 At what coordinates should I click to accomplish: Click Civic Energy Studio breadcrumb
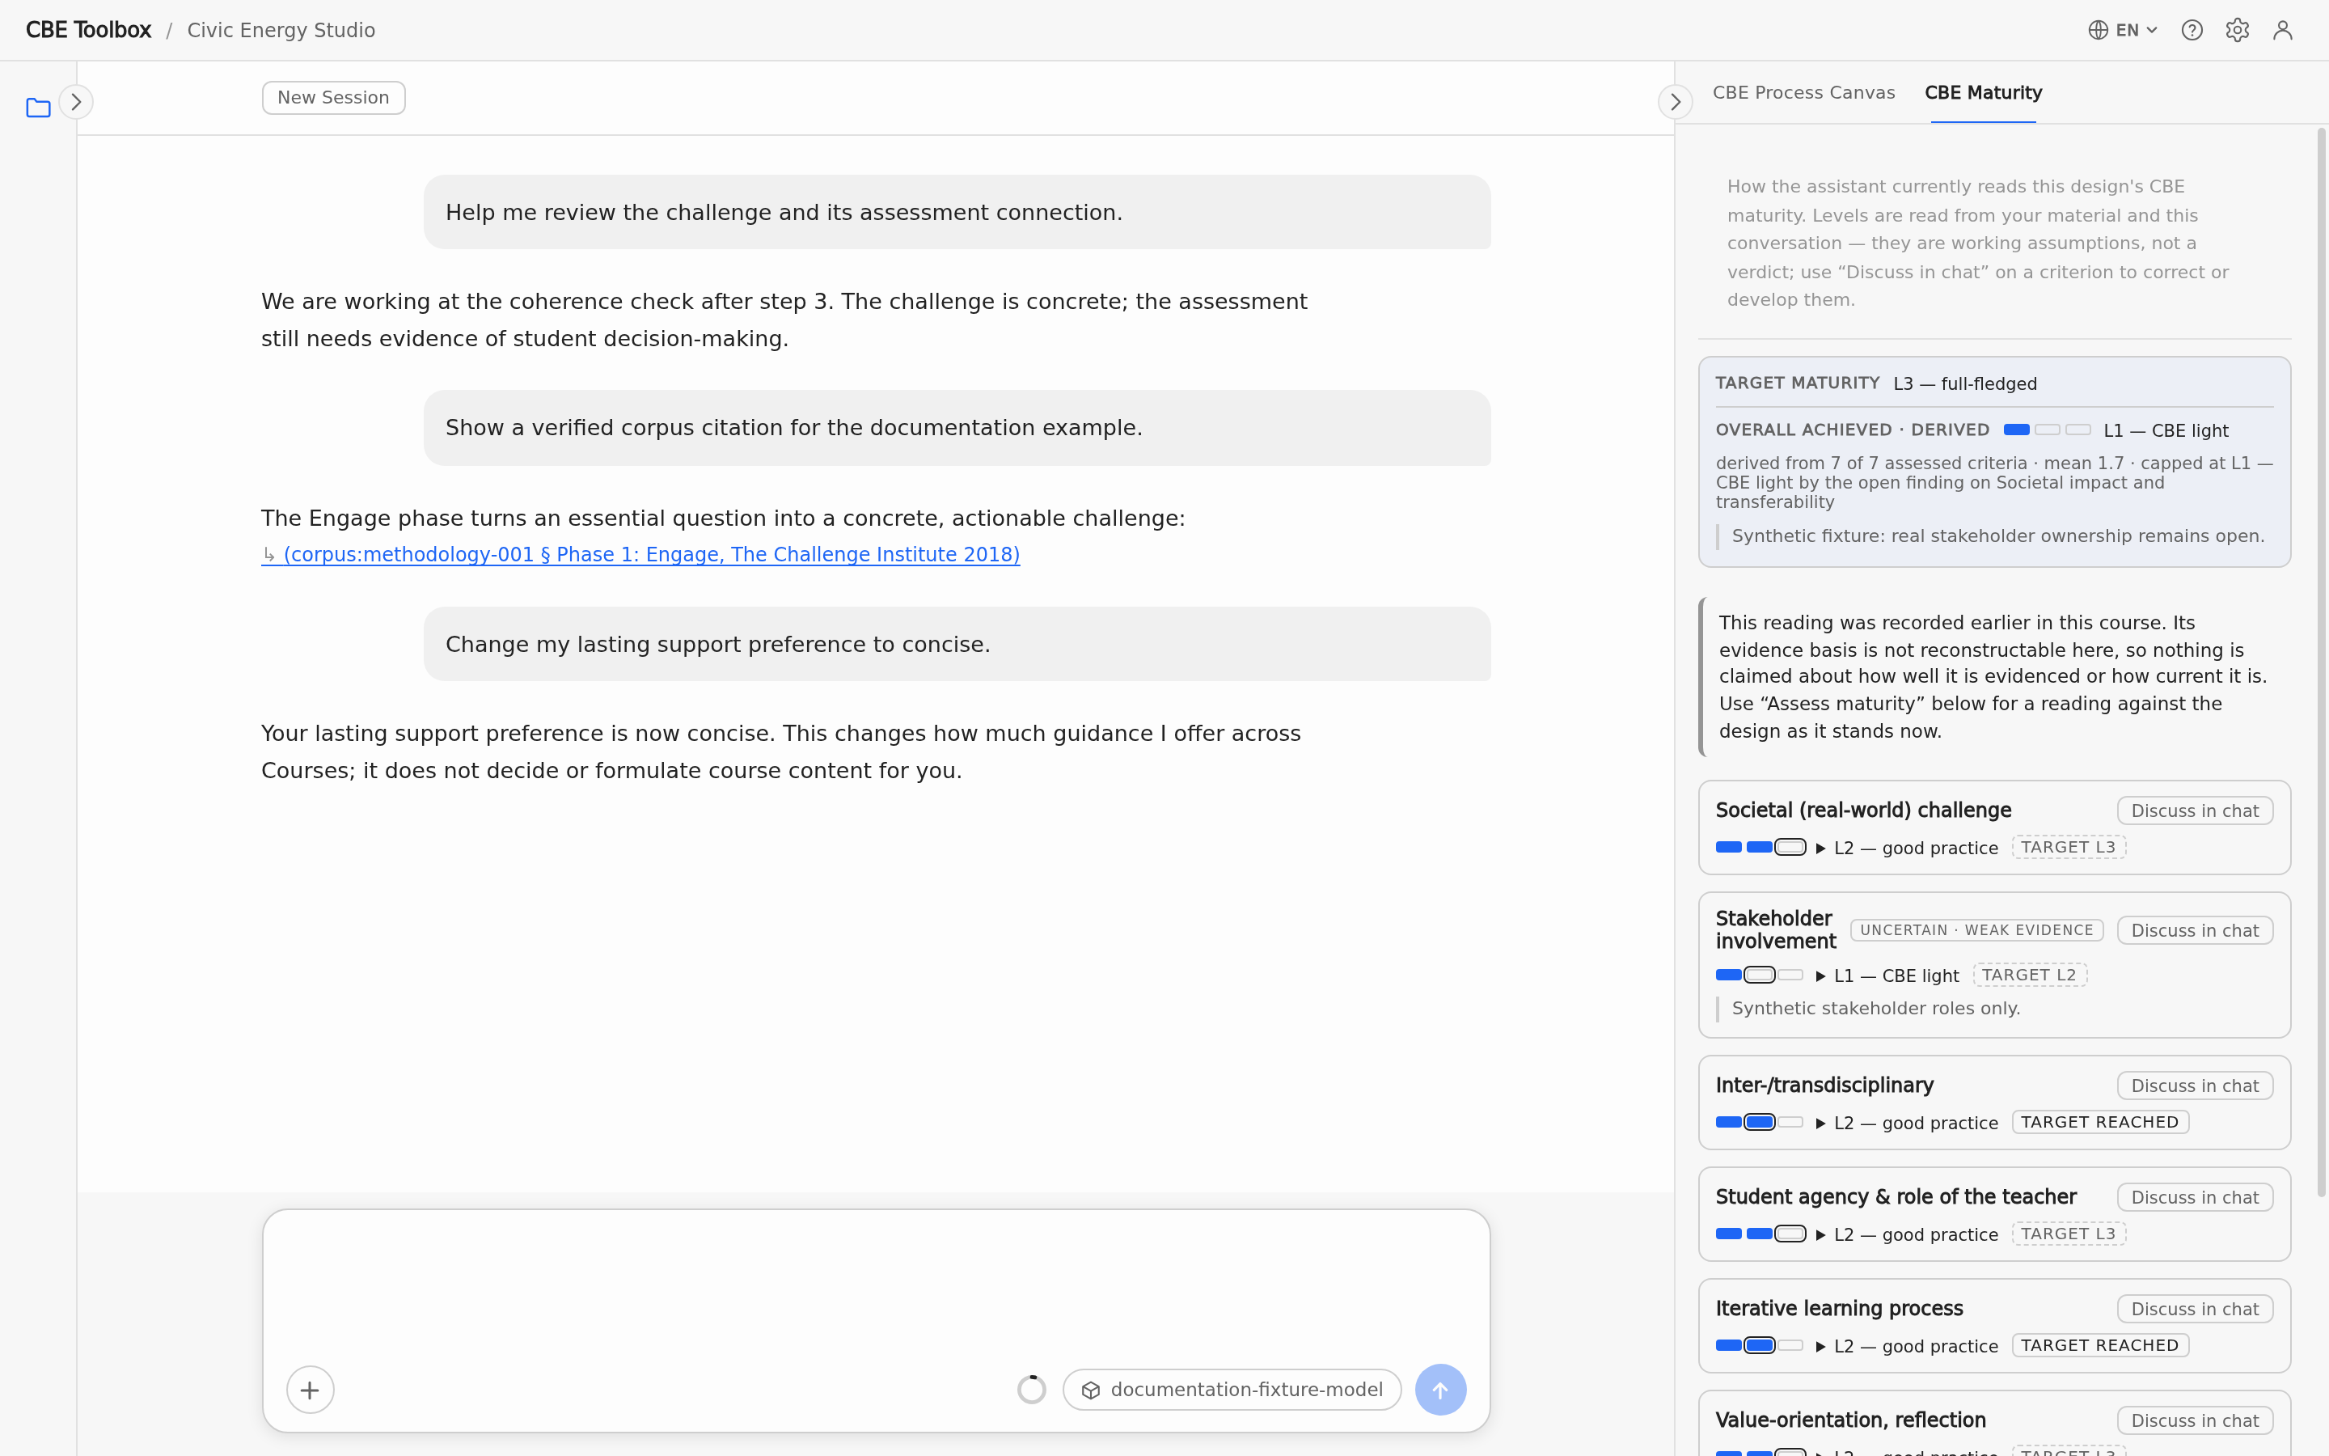click(x=281, y=30)
